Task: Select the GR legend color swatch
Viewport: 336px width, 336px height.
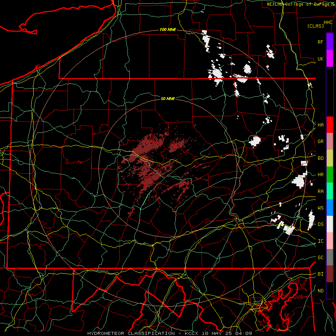Action: (330, 141)
